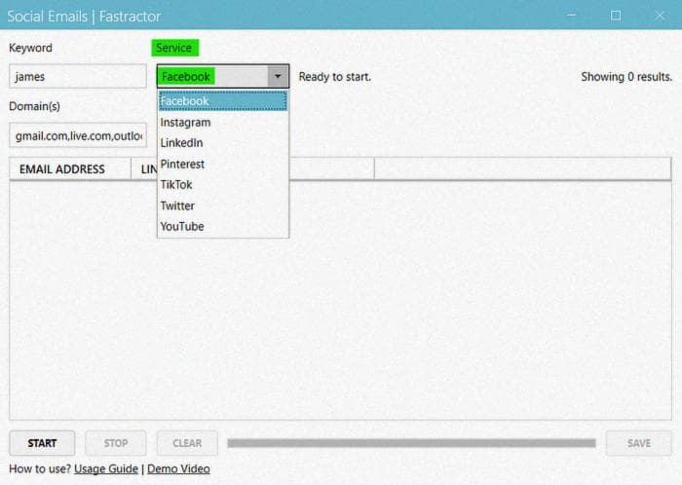
Task: Click the EMAIL ADDRESS column header
Action: [70, 169]
